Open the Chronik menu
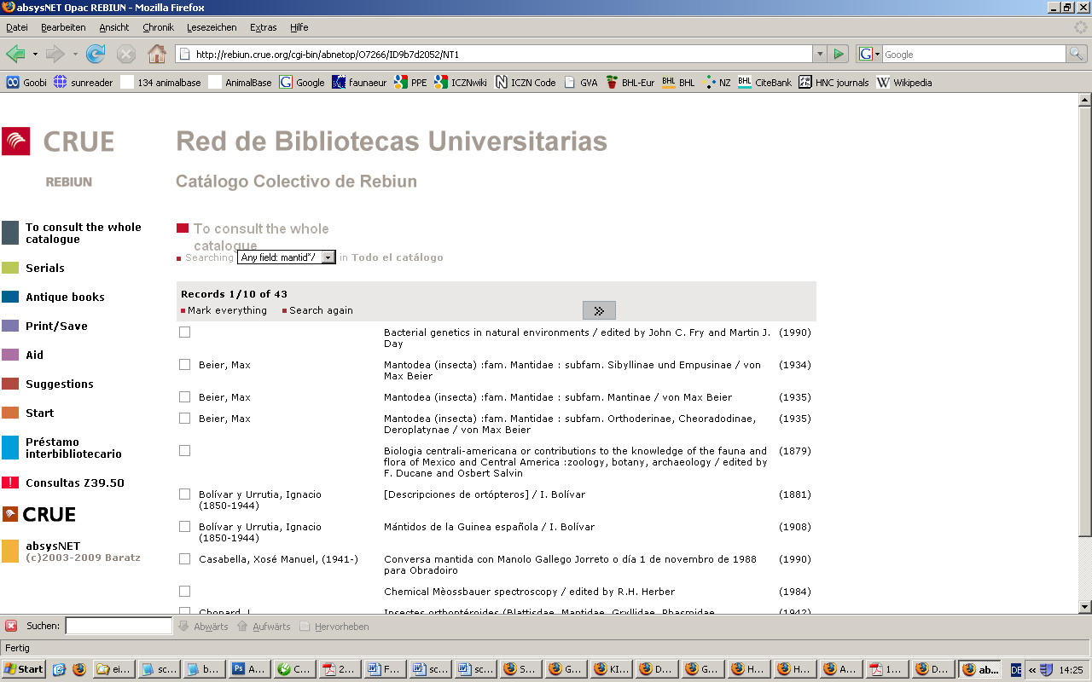Viewport: 1092px width, 682px height. click(x=158, y=27)
